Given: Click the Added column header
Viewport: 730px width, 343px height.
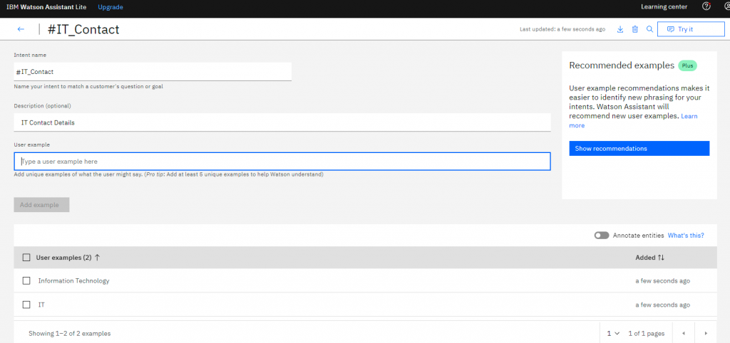Looking at the screenshot, I should point(646,258).
